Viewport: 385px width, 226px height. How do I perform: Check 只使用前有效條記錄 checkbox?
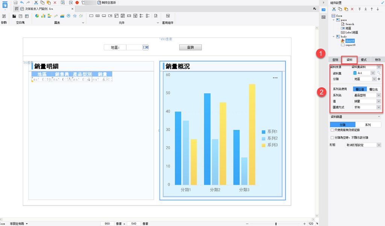[332, 130]
